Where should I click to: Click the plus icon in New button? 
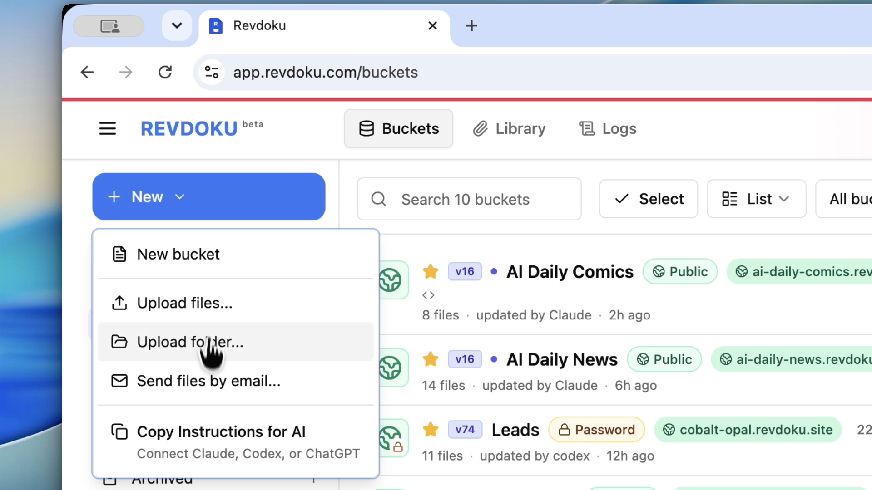point(114,196)
